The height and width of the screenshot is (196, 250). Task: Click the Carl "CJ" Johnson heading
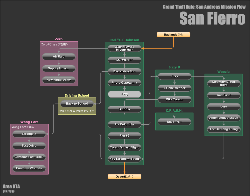(124, 40)
